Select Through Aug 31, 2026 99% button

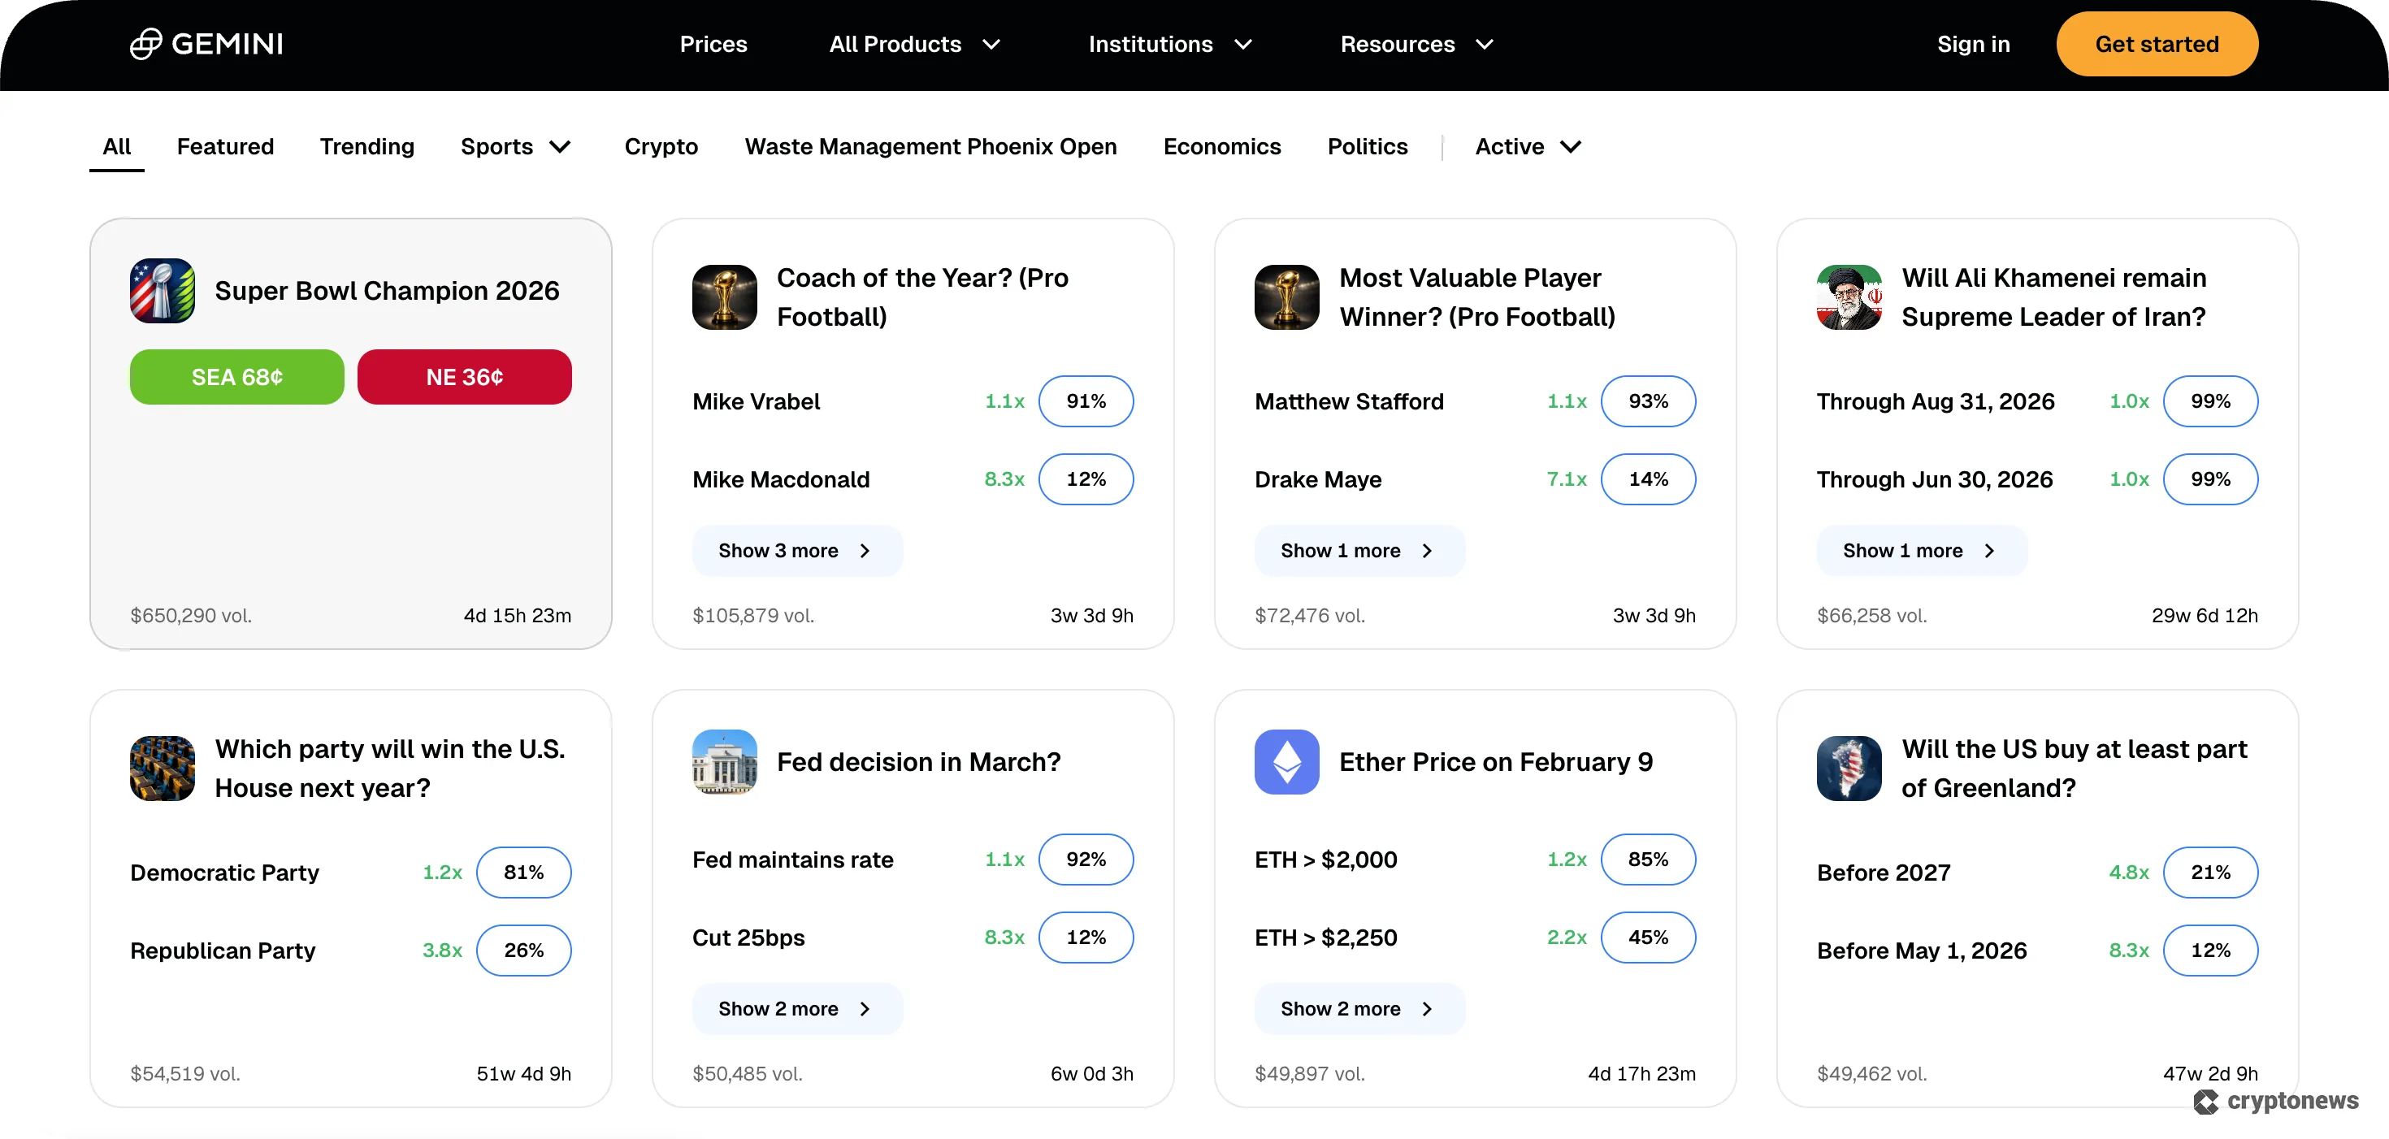2210,401
